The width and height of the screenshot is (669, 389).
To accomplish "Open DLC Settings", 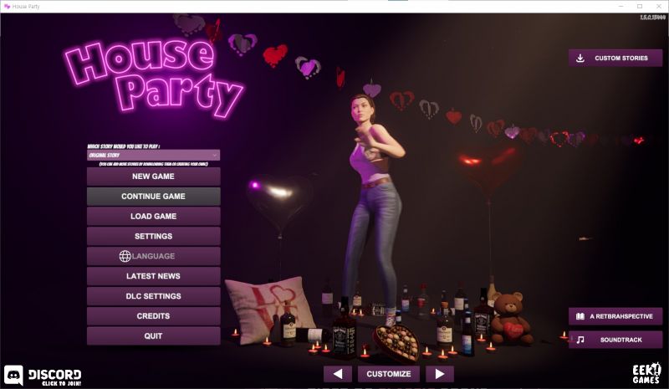I will click(x=153, y=296).
